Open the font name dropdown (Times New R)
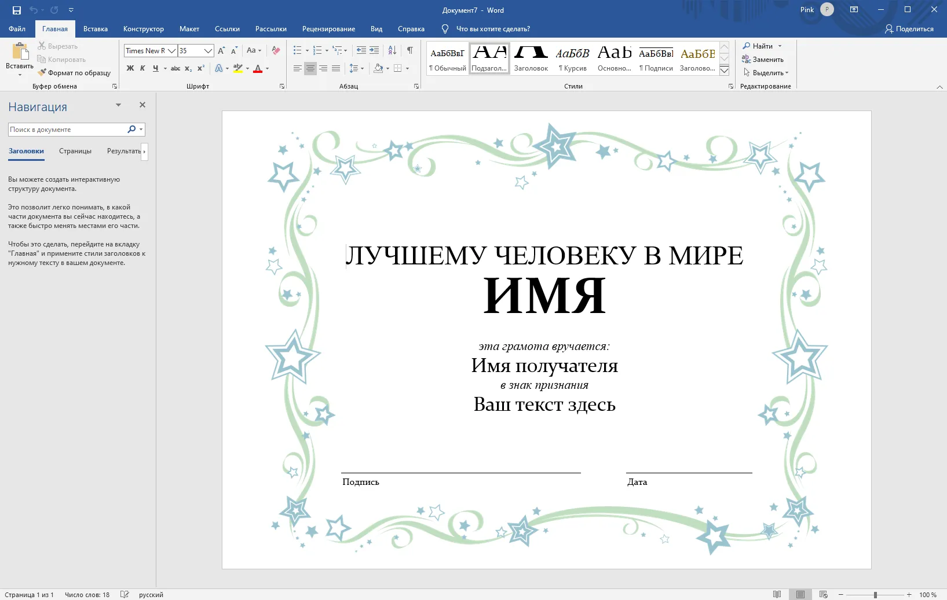Image resolution: width=947 pixels, height=600 pixels. 171,51
